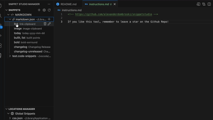Expand test.code-snippets file node
The width and height of the screenshot is (213, 120).
click(10, 56)
